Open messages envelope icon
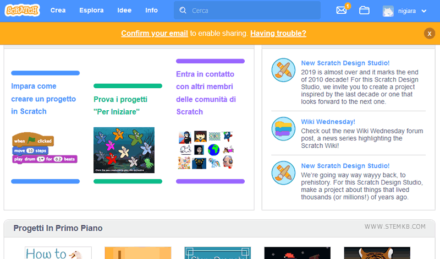 click(x=342, y=10)
